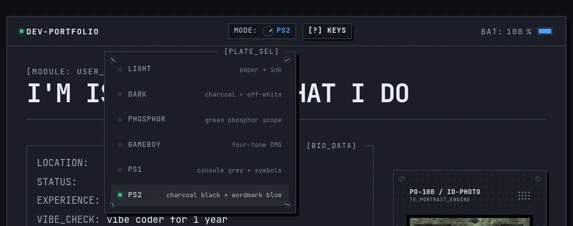This screenshot has width=573, height=226.
Task: Select the DARK charcoal theme
Action: coord(200,94)
